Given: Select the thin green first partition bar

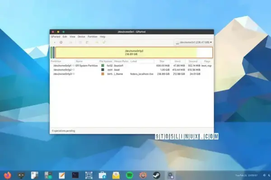Looking at the screenshot, I should coord(51,53).
